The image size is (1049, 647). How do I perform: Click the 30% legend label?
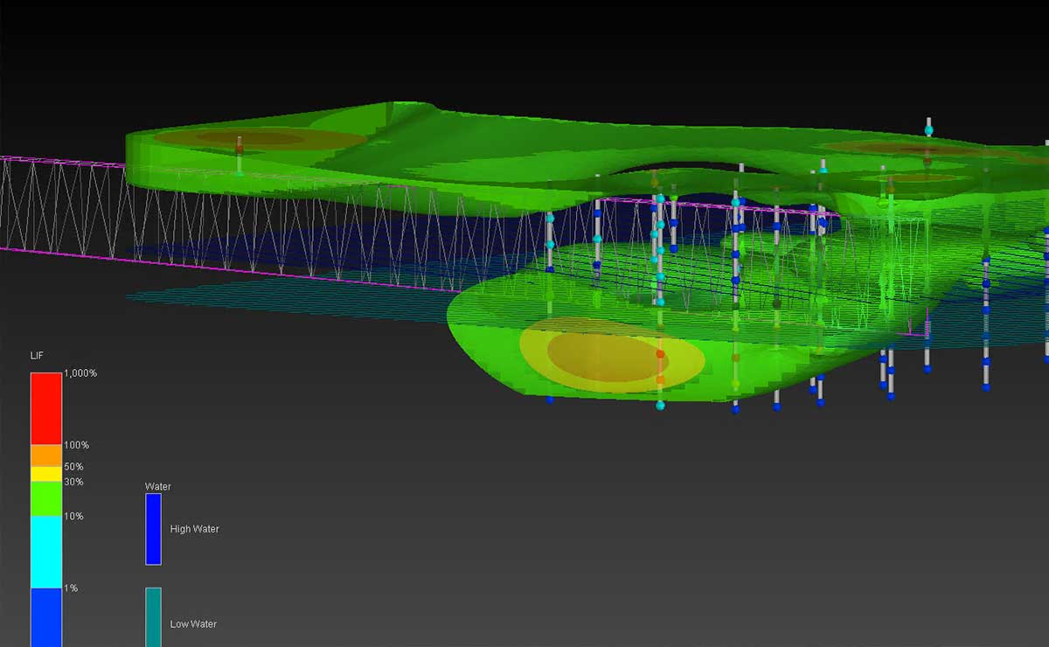pyautogui.click(x=73, y=482)
